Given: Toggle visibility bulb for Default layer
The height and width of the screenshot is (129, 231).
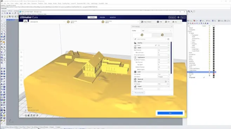Looking at the screenshot, I should pyautogui.click(x=209, y=28).
